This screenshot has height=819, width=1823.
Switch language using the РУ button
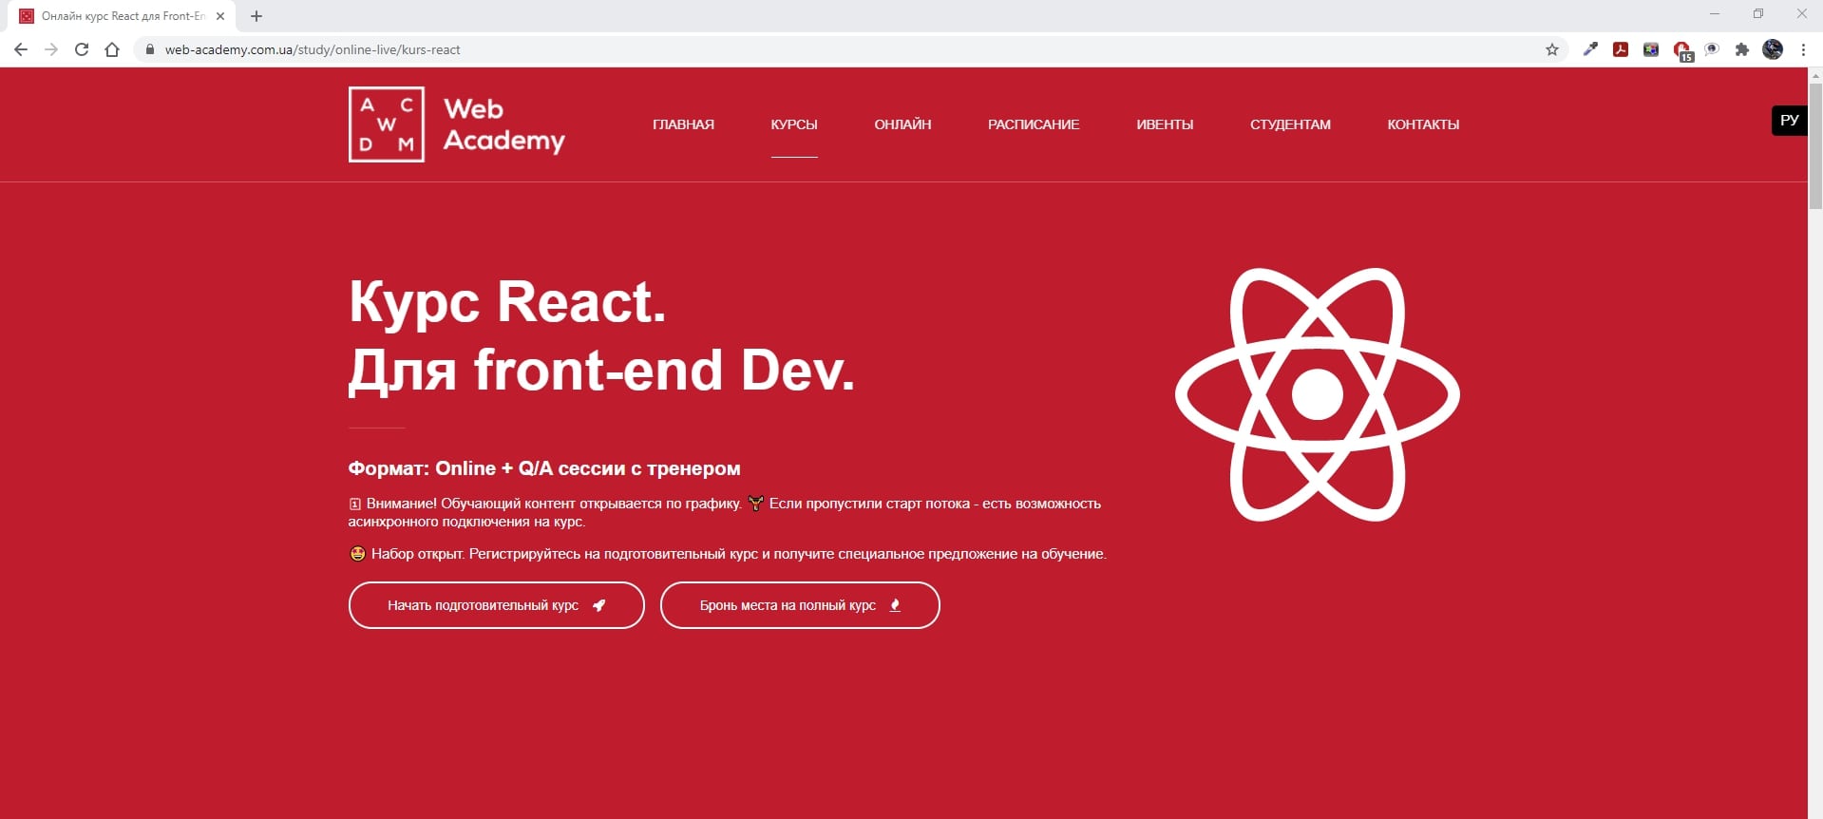pyautogui.click(x=1790, y=120)
